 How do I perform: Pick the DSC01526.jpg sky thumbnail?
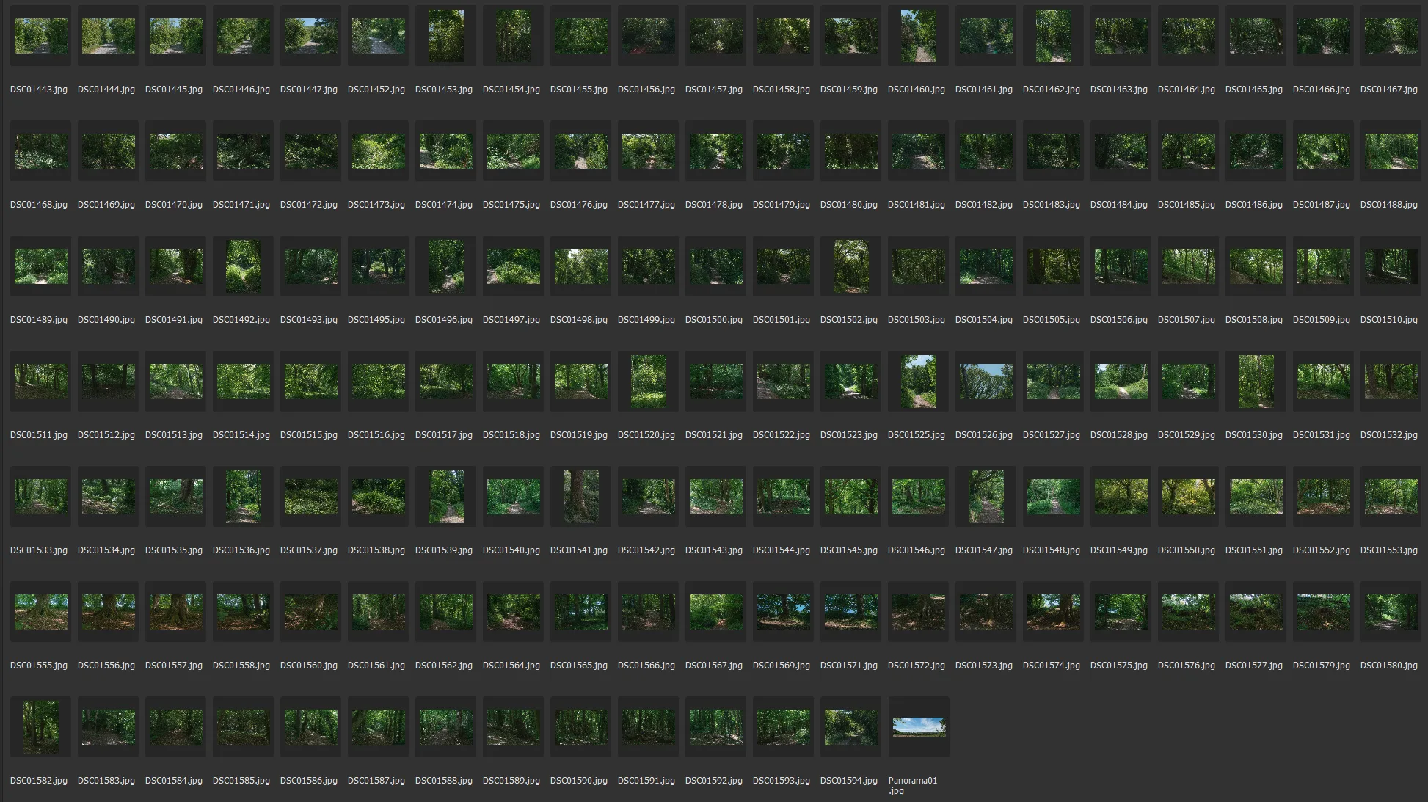click(986, 382)
